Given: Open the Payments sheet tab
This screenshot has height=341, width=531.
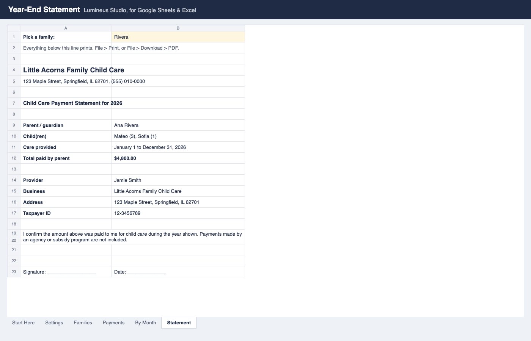Looking at the screenshot, I should (x=113, y=323).
